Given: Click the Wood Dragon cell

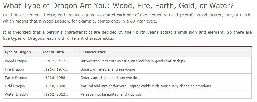Looking at the screenshot, I should [22, 61].
